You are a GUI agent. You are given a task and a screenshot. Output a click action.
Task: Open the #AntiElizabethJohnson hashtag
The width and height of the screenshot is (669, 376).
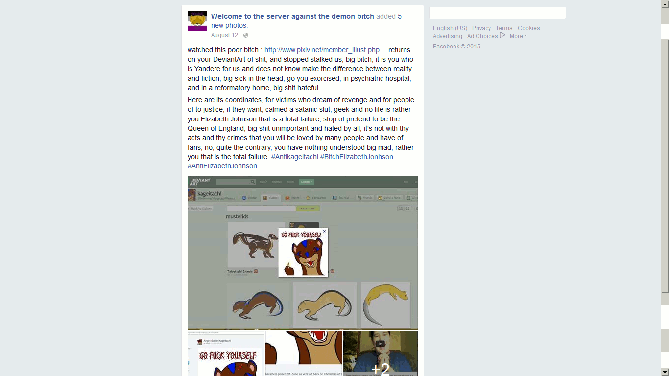point(222,166)
